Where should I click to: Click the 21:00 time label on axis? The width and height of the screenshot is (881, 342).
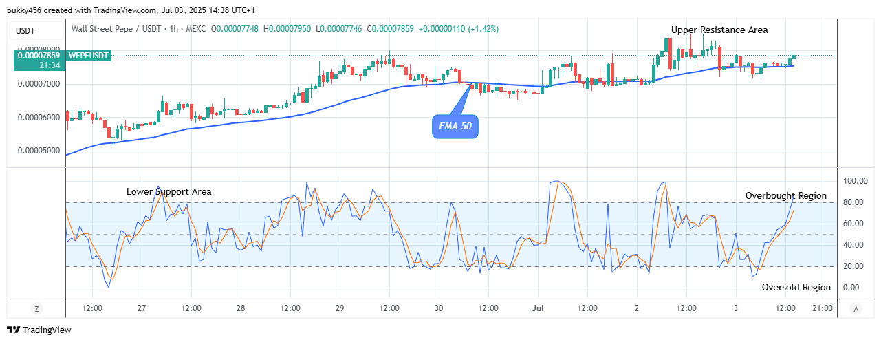click(x=823, y=308)
